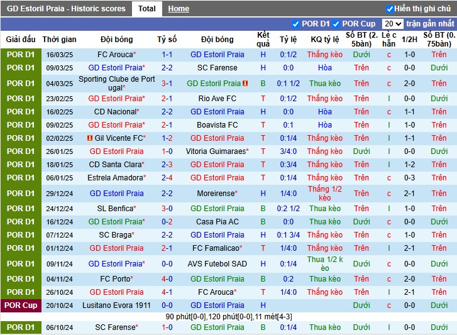The image size is (457, 335).
Task: Open 3-0 score of SL Benfica match
Action: click(x=167, y=209)
